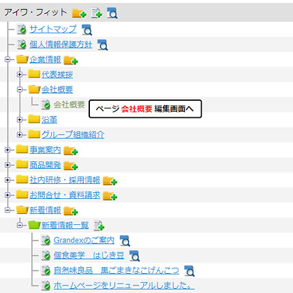
Task: Preview the Grandexのご案内 page
Action: tap(125, 241)
